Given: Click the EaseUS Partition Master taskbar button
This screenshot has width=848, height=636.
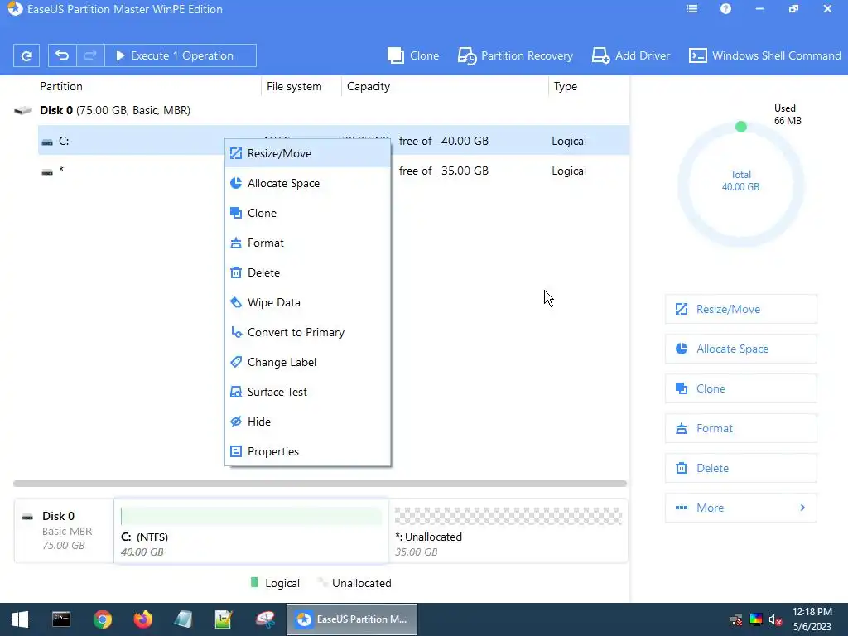Looking at the screenshot, I should (352, 619).
